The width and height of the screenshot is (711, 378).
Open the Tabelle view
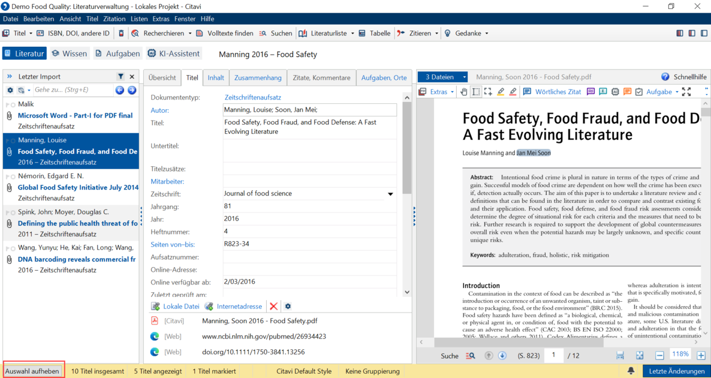(x=375, y=33)
